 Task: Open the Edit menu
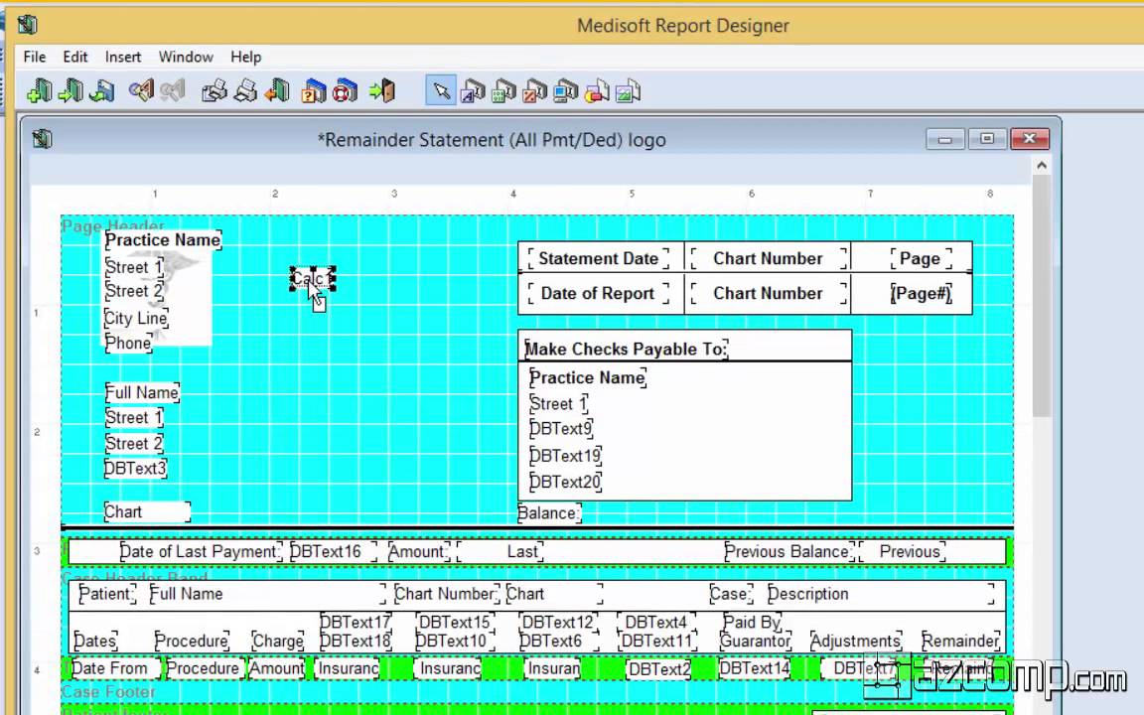[x=75, y=57]
